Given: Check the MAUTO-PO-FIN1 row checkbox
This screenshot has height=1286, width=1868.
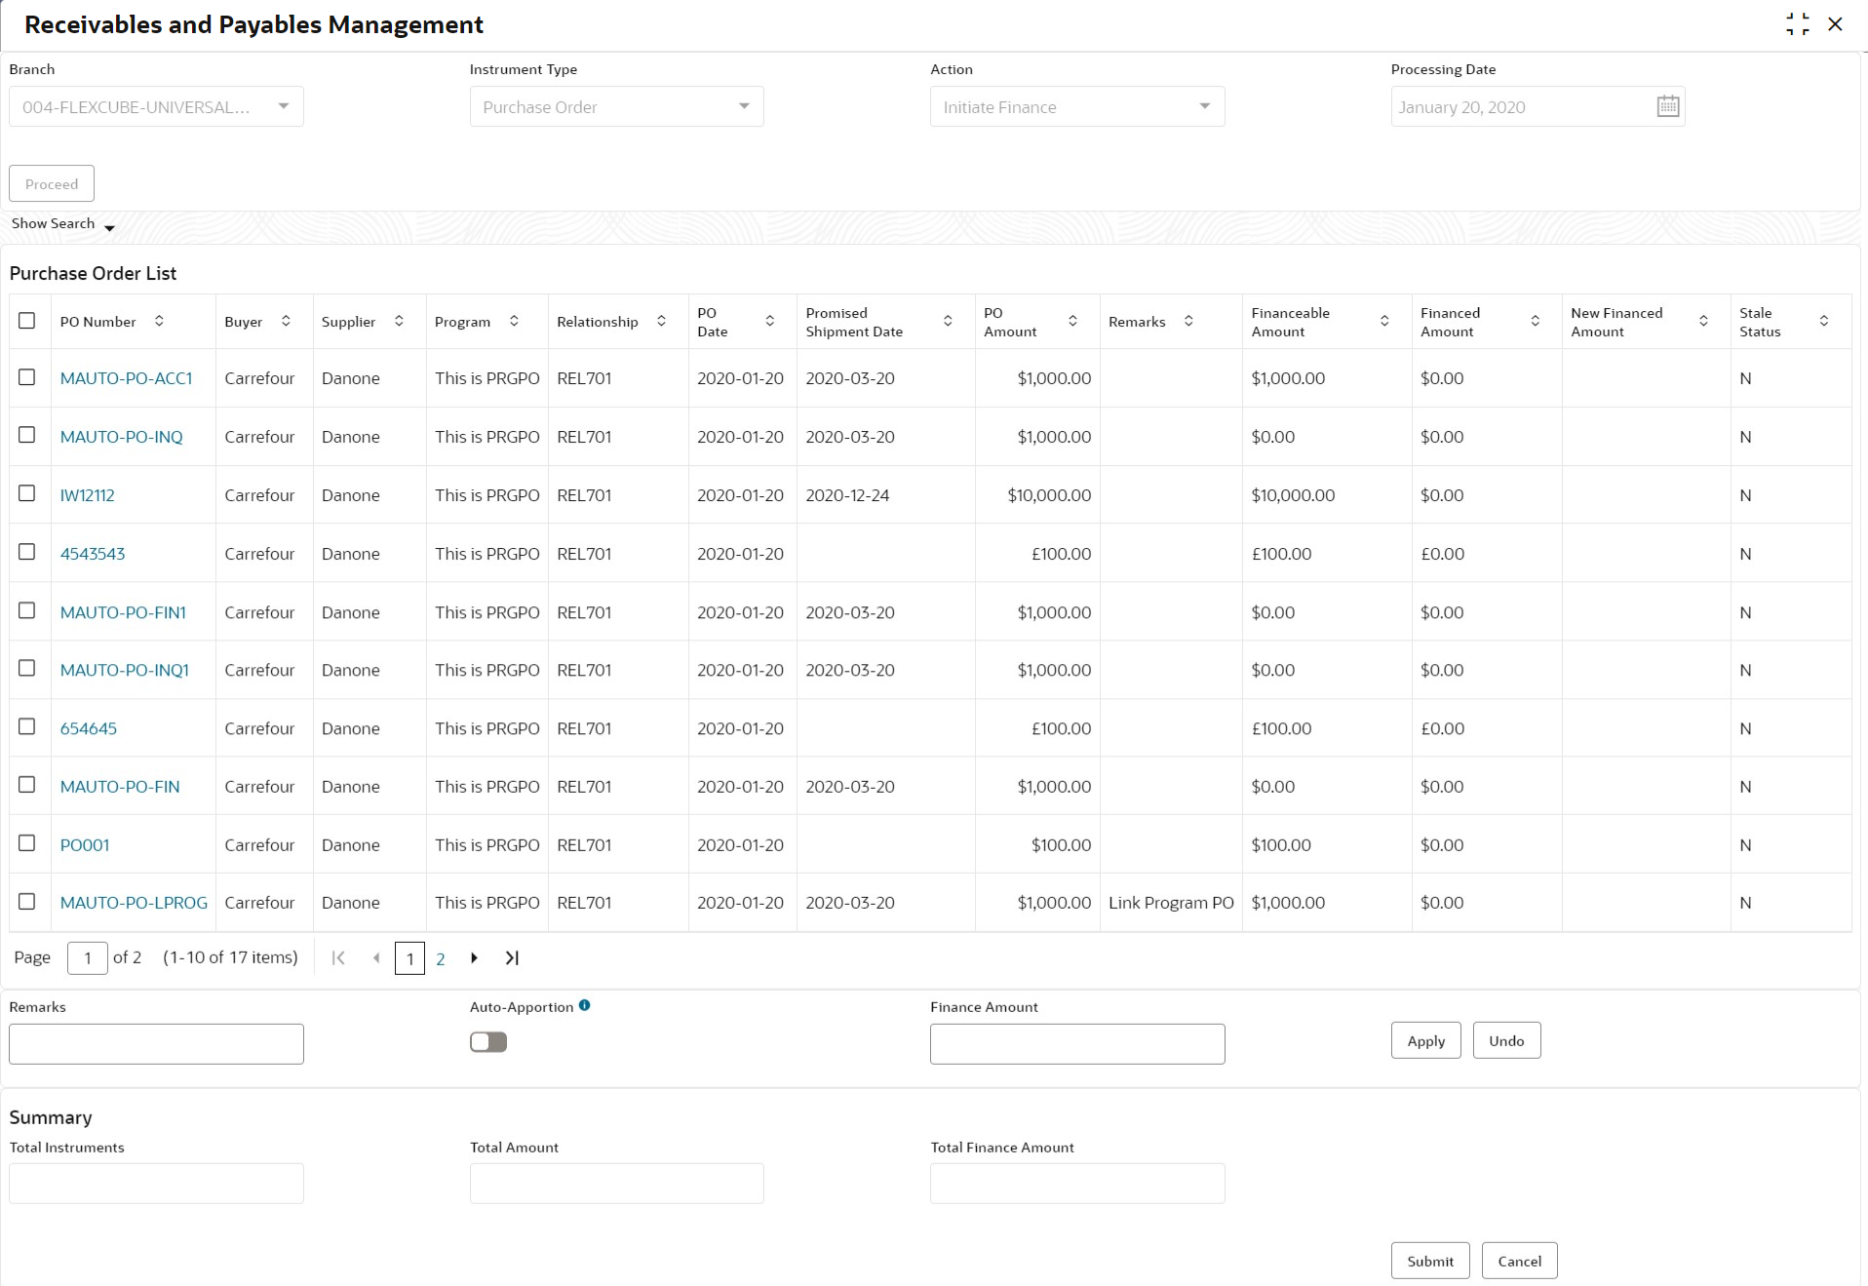Looking at the screenshot, I should tap(27, 610).
